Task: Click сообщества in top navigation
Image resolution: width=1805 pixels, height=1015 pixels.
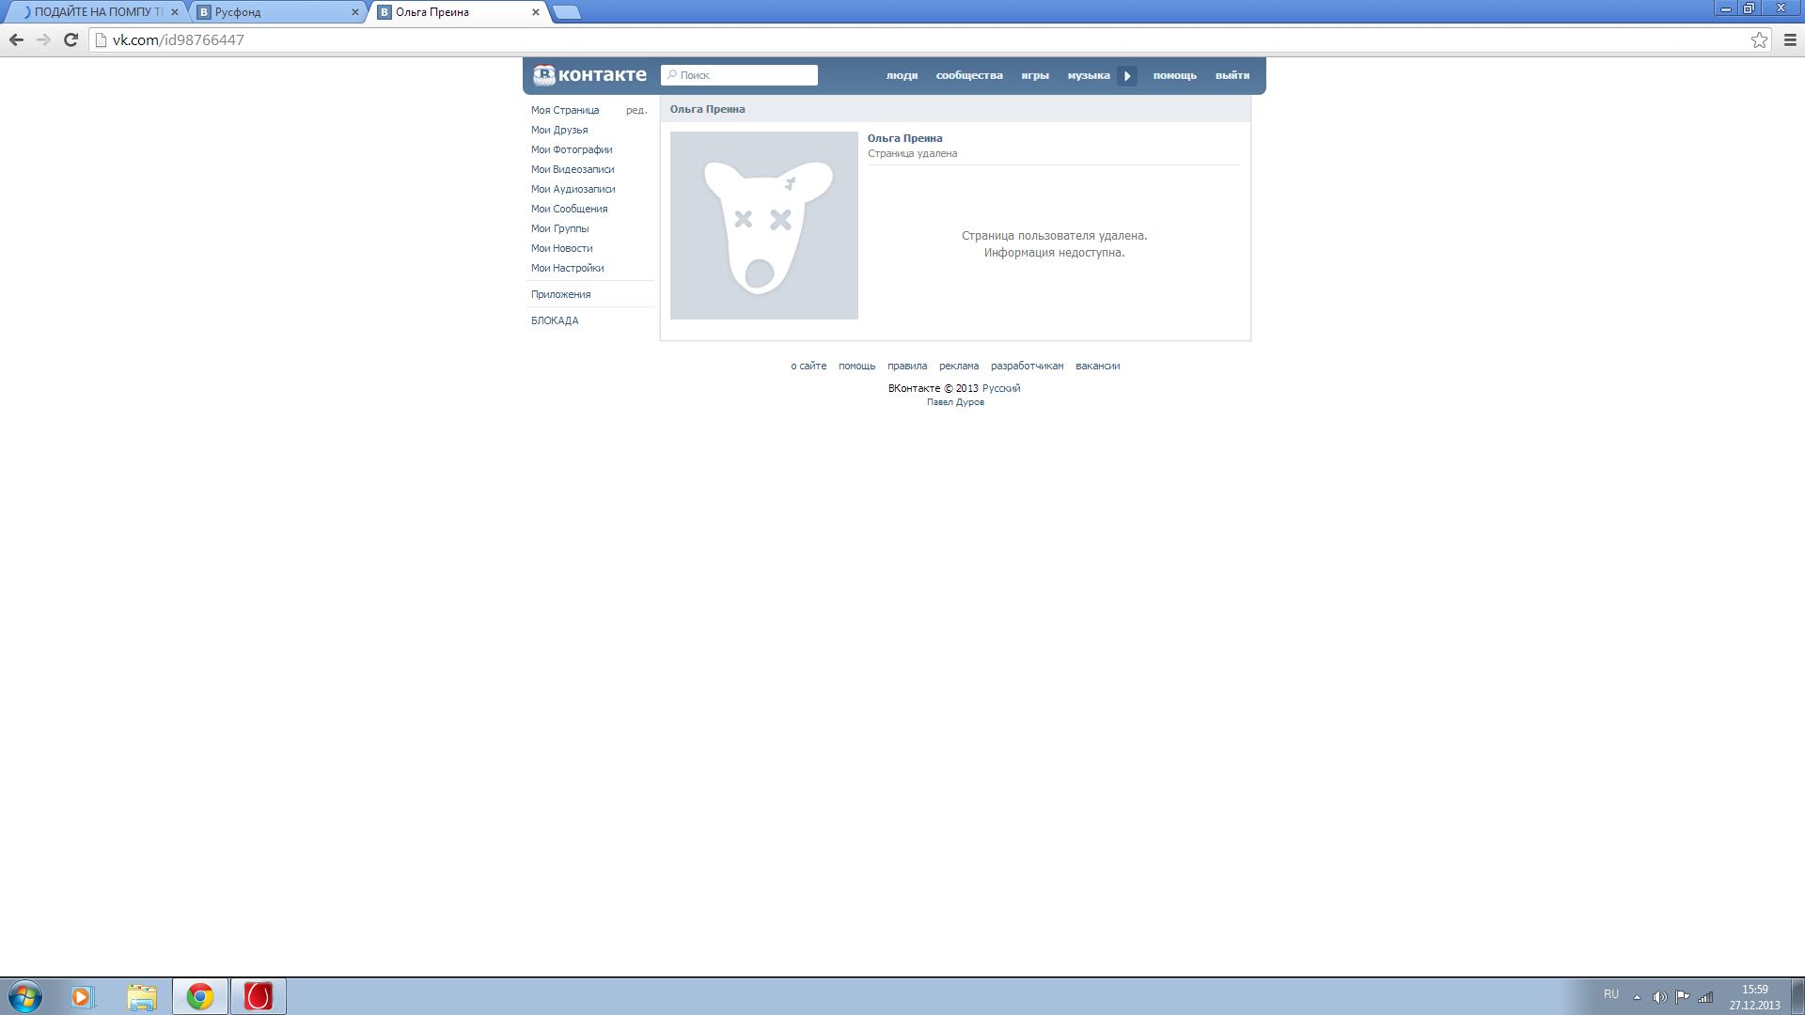Action: click(x=968, y=75)
